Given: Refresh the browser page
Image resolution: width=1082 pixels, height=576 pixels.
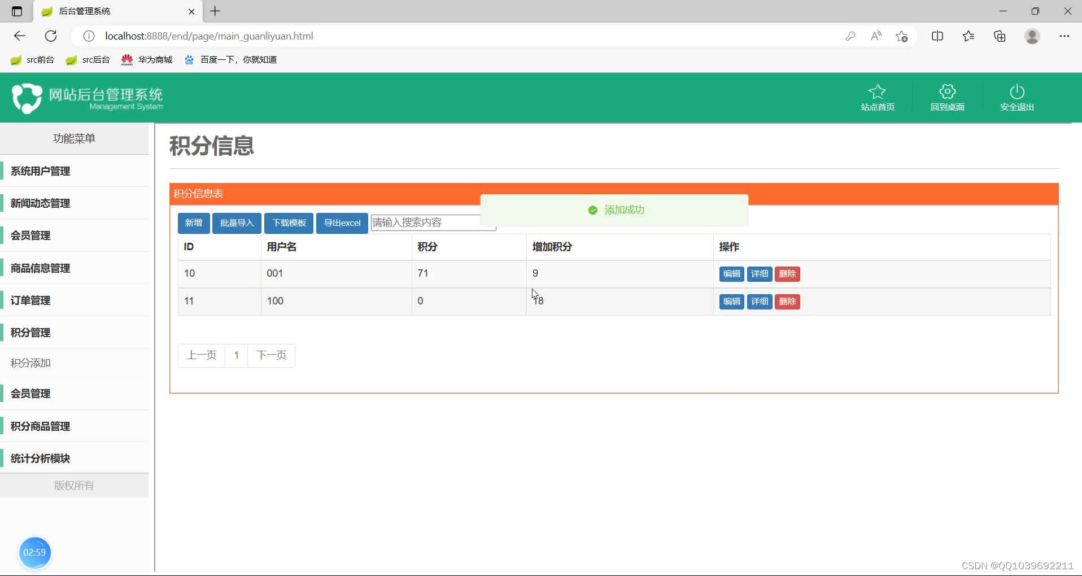Looking at the screenshot, I should click(x=51, y=36).
